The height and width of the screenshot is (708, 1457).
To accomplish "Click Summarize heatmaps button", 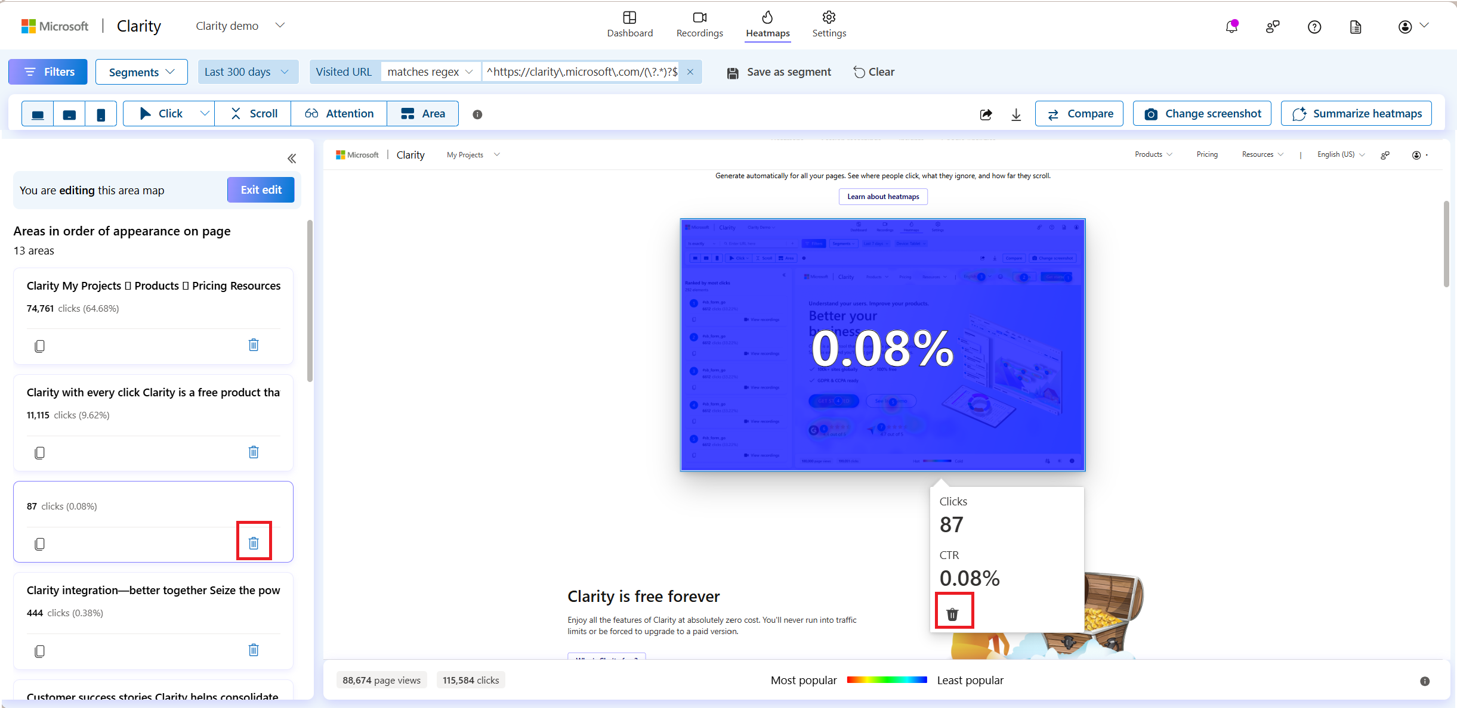I will [1356, 114].
